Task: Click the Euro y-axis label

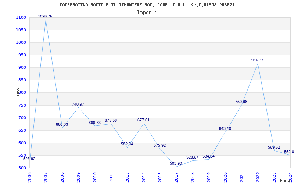Action: (18, 93)
